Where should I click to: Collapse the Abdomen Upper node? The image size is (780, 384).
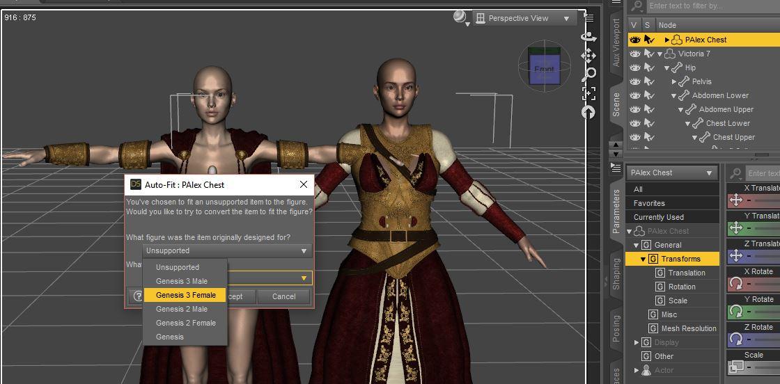click(681, 109)
